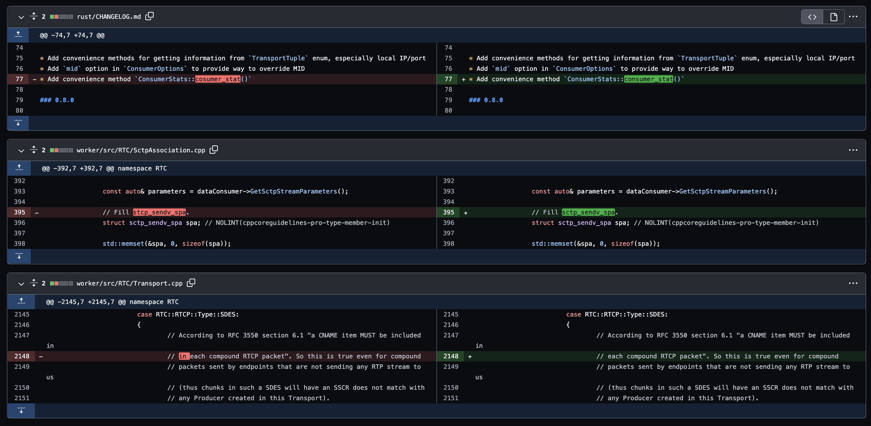871x426 pixels.
Task: Copy the SctpAssociation.cpp file path
Action: click(214, 150)
